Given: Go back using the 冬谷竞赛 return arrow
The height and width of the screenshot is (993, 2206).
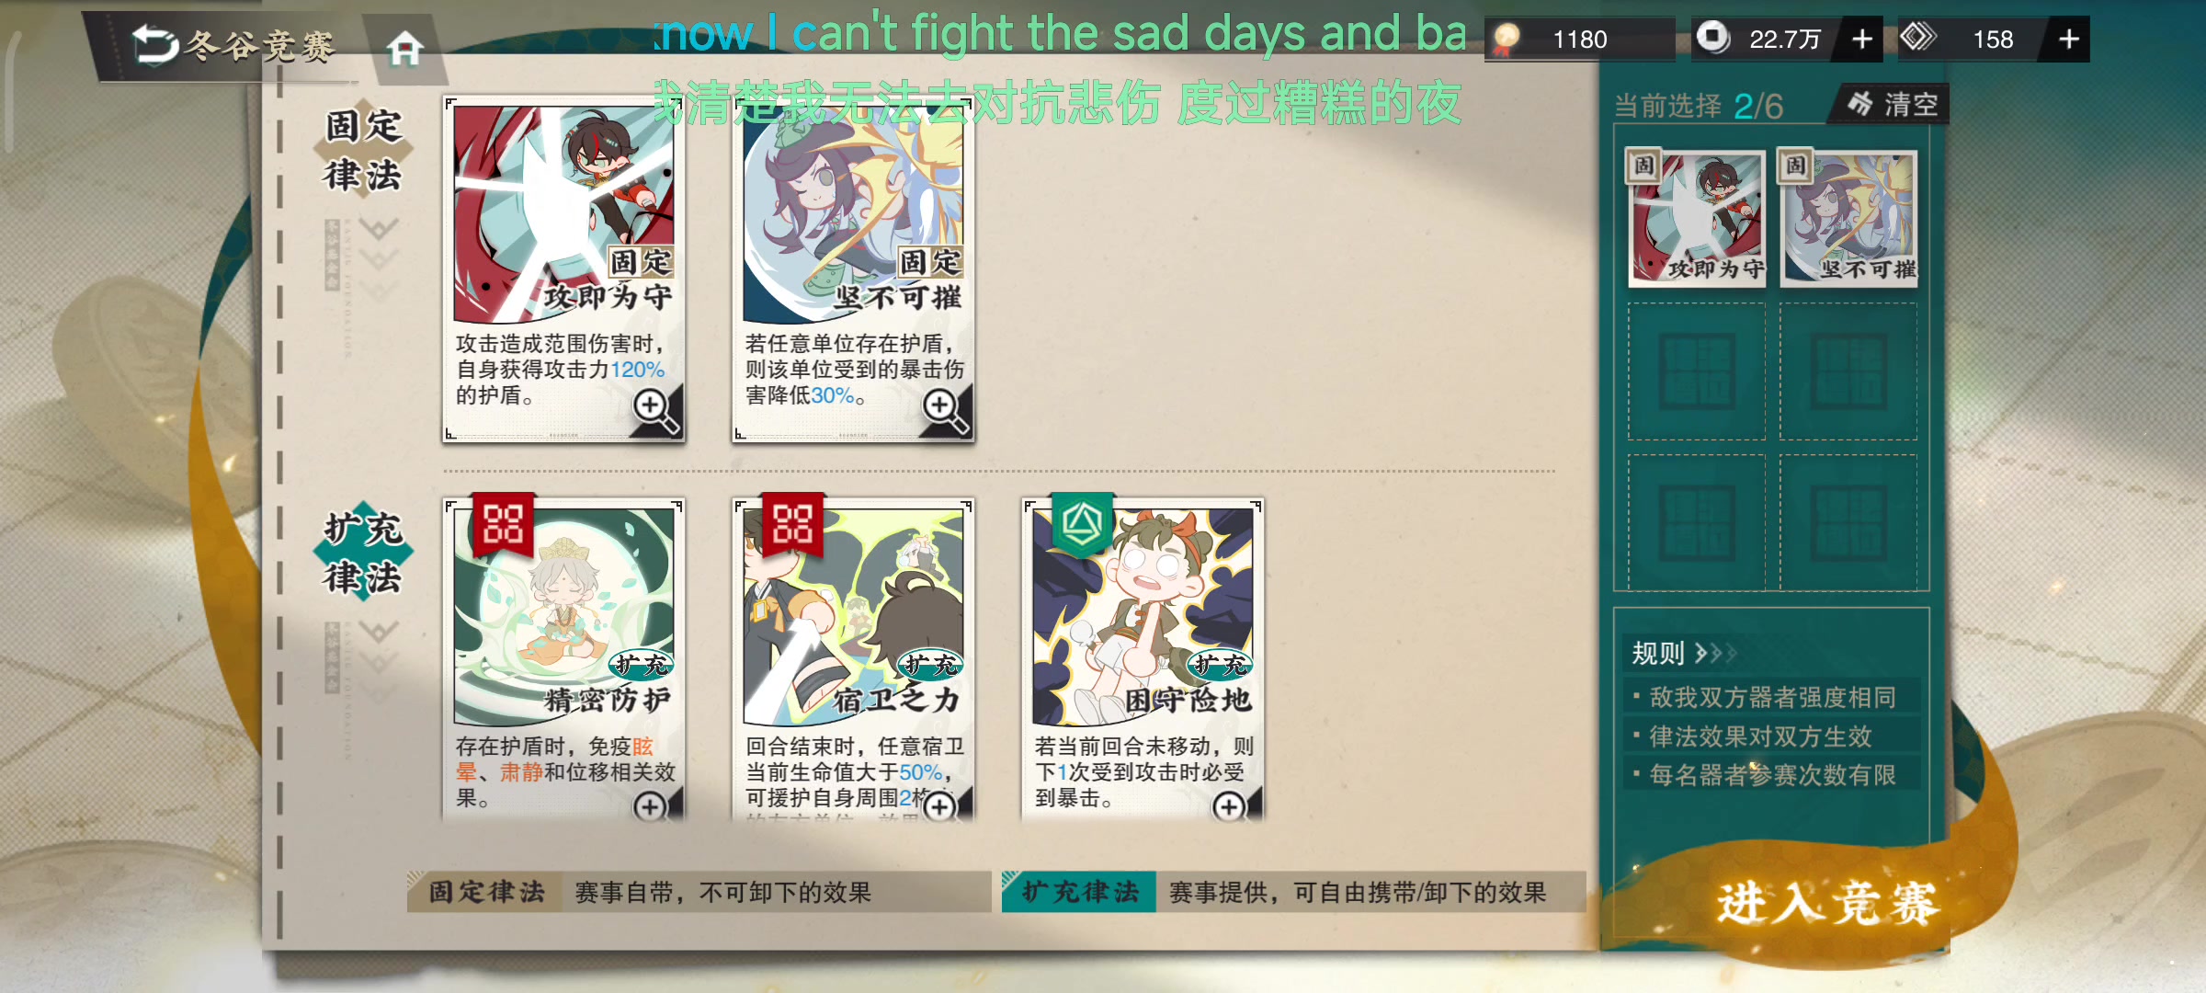Looking at the screenshot, I should pyautogui.click(x=154, y=44).
